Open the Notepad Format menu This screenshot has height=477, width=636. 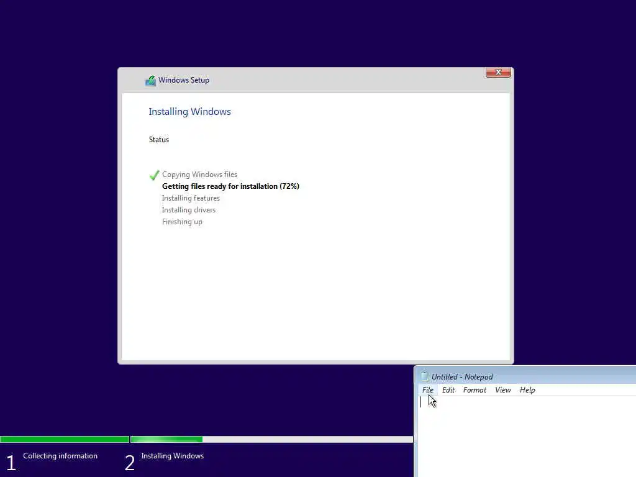pyautogui.click(x=475, y=390)
